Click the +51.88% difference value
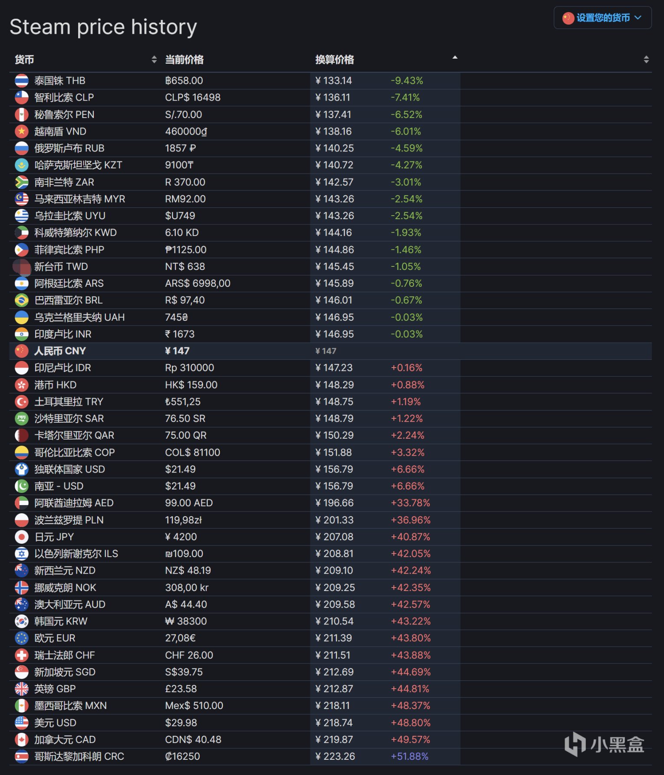664x775 pixels. click(410, 757)
